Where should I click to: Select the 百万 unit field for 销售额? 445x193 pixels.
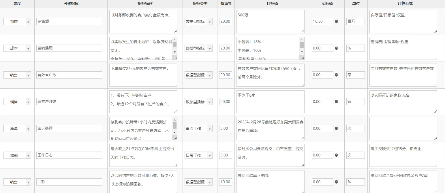(355, 21)
